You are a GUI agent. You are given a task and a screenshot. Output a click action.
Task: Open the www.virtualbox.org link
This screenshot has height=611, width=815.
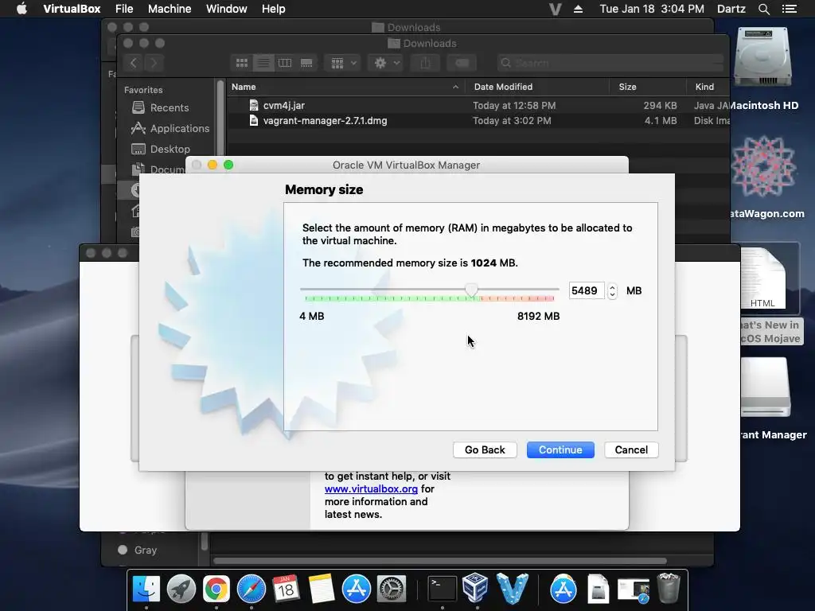coord(371,489)
